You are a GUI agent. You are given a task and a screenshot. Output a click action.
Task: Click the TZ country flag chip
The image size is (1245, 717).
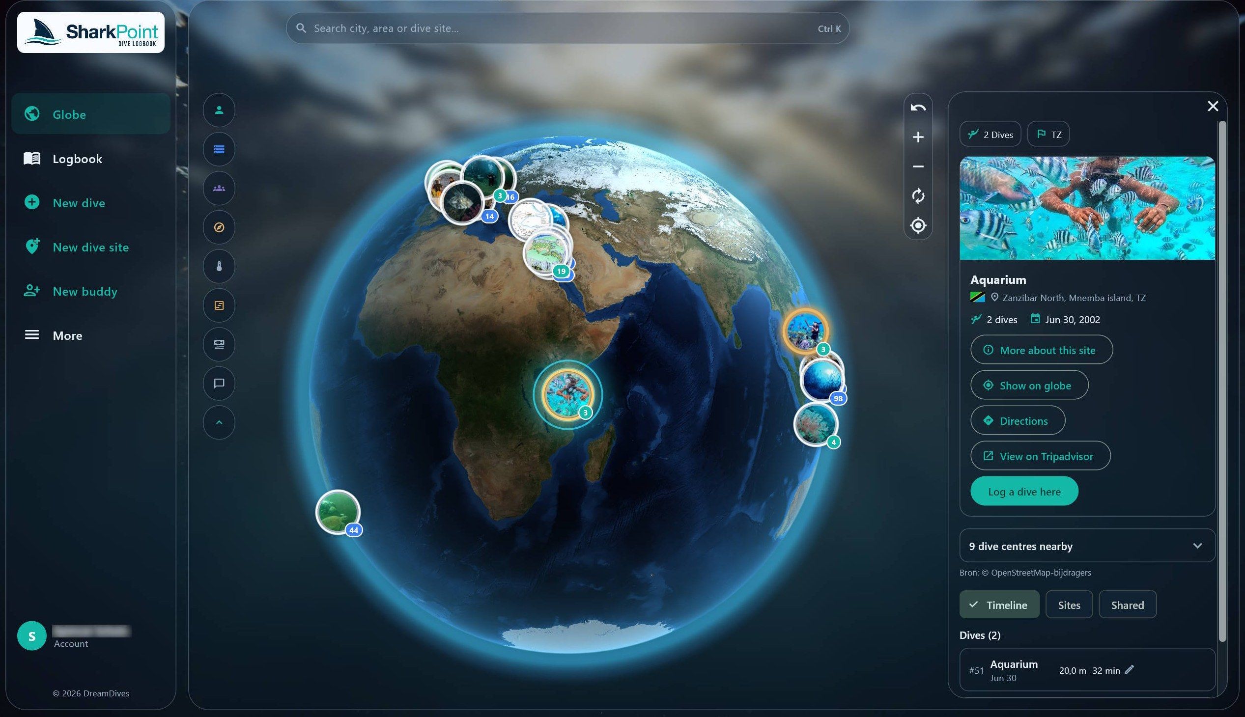click(1048, 134)
